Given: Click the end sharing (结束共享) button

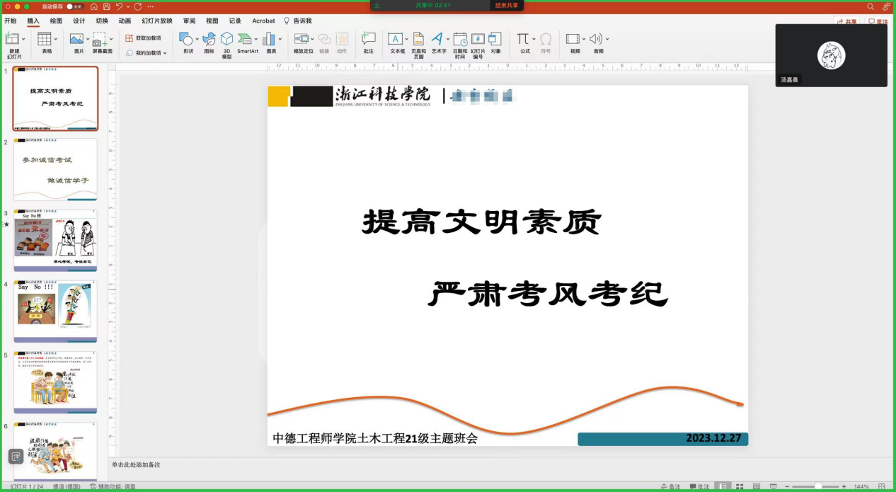Looking at the screenshot, I should [506, 6].
